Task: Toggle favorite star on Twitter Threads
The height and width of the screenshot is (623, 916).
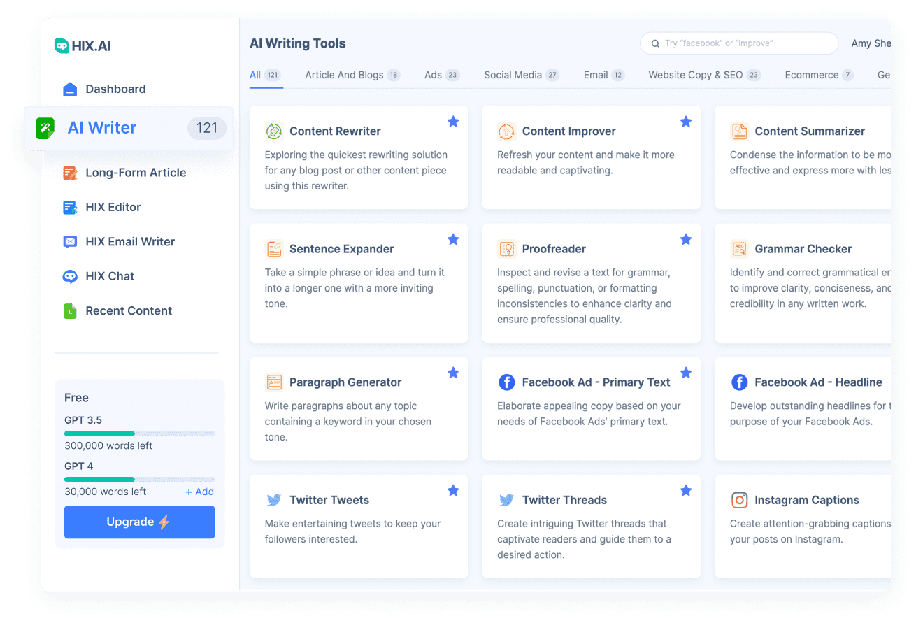Action: 686,491
